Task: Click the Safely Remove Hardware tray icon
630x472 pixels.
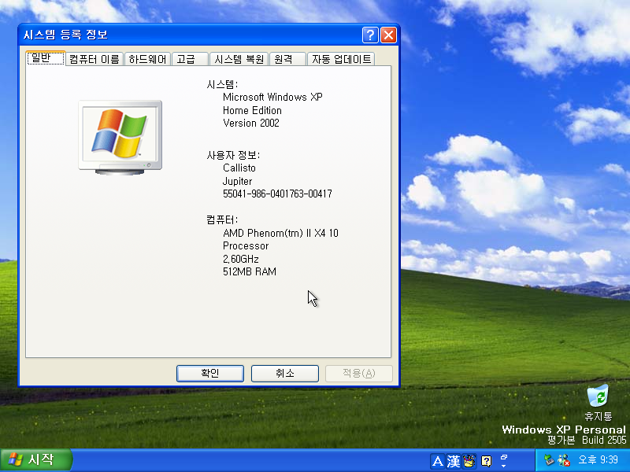Action: pos(548,460)
